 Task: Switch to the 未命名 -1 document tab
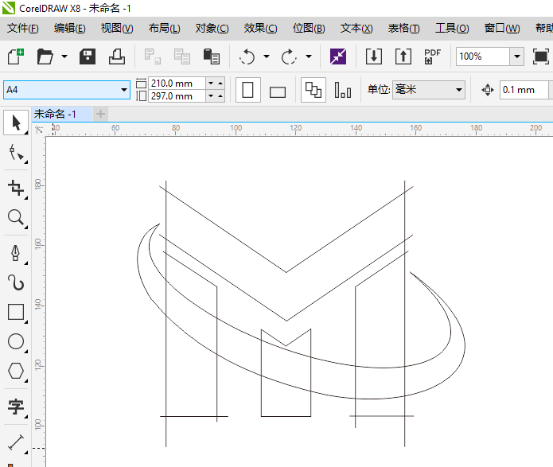tap(62, 114)
